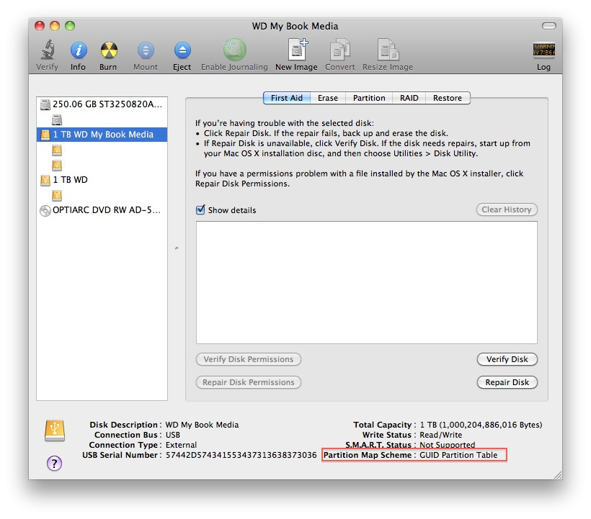Open the RAID tab
591x519 pixels.
click(x=409, y=98)
